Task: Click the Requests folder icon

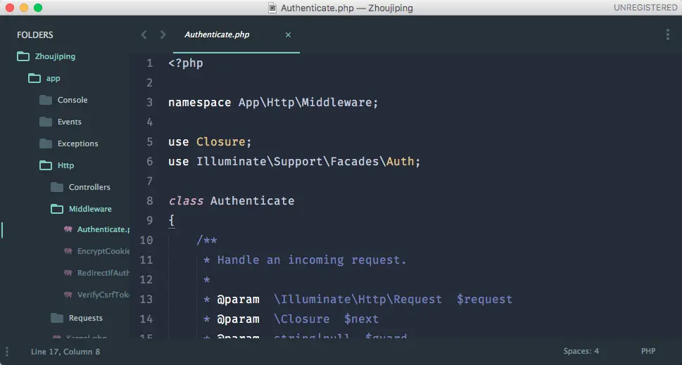Action: pyautogui.click(x=57, y=318)
